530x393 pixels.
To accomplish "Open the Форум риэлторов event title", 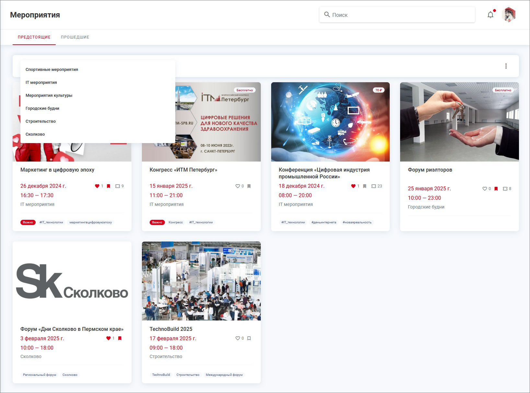I will tap(430, 170).
